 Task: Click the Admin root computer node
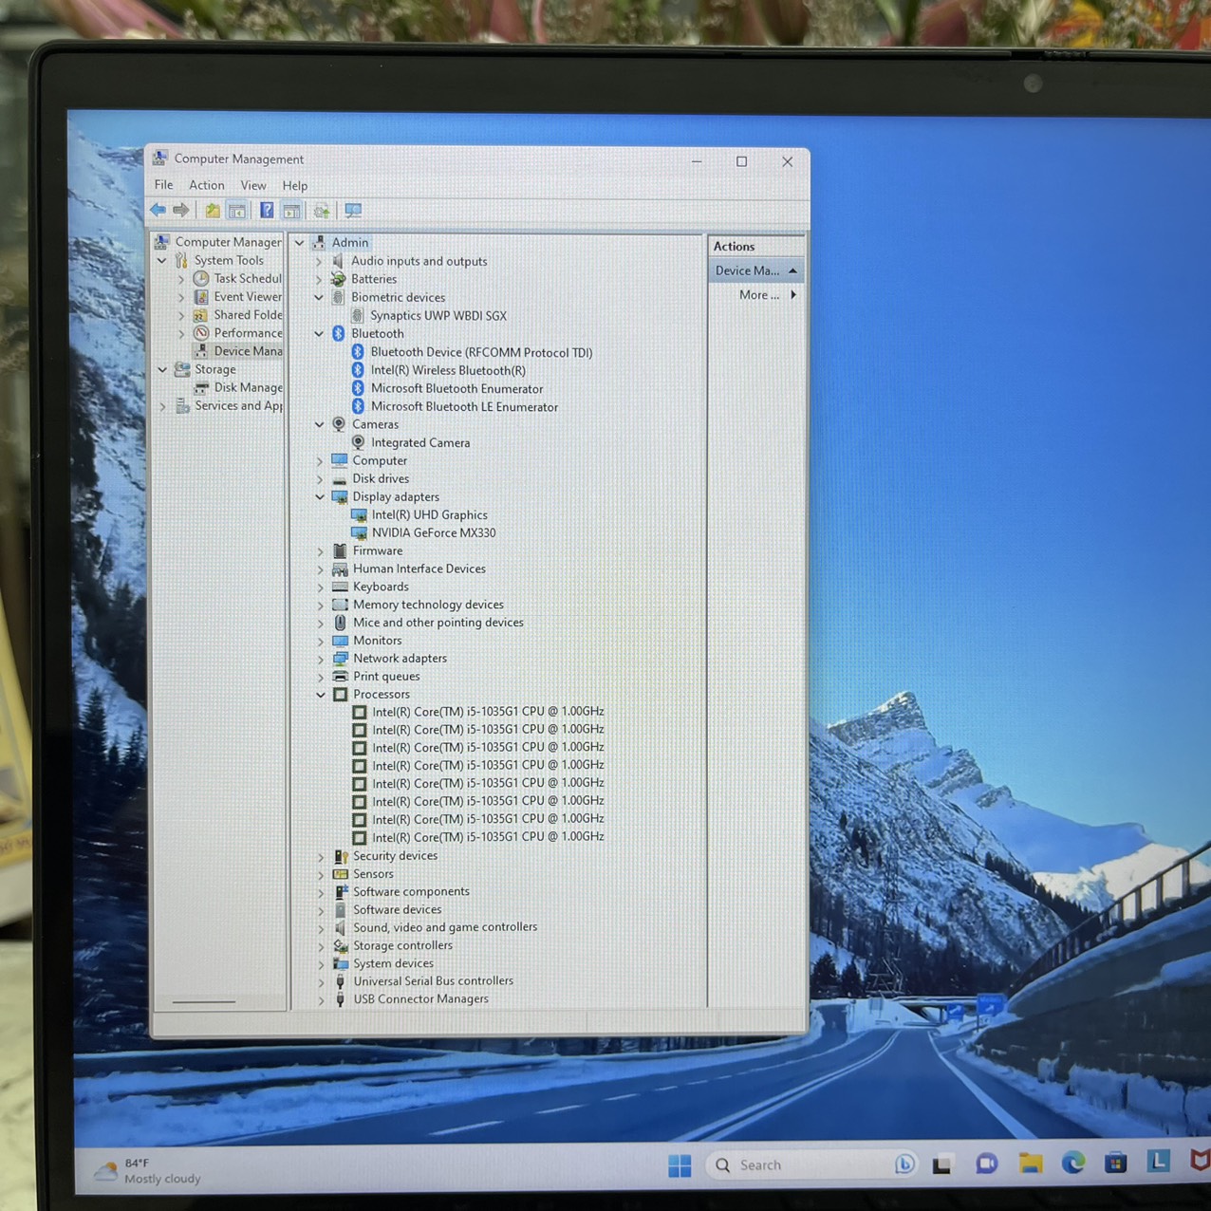point(350,242)
